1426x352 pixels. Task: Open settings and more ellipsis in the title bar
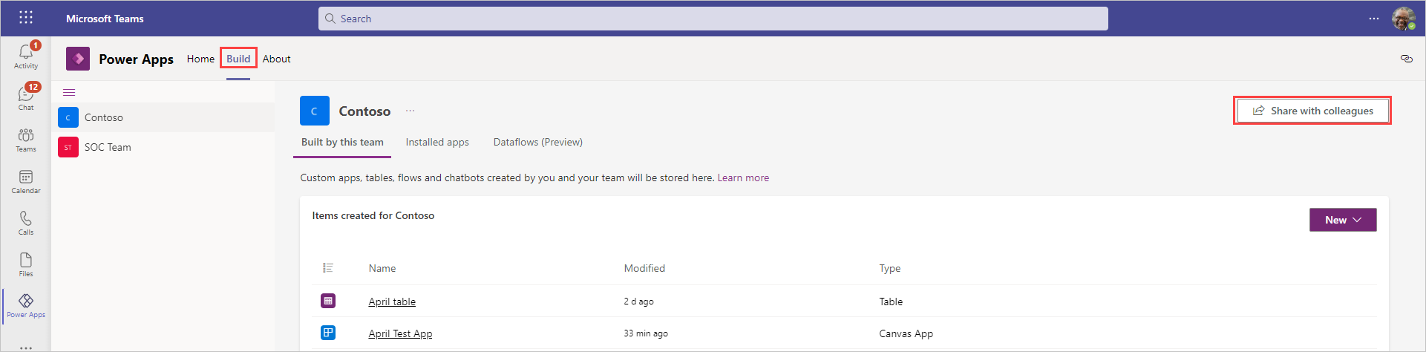(1374, 19)
